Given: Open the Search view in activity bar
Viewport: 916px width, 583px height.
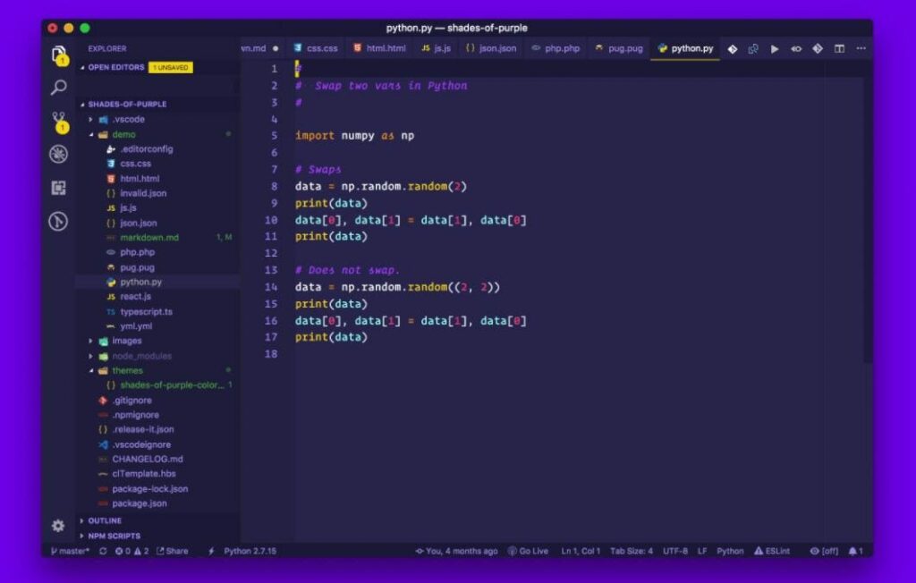Looking at the screenshot, I should click(59, 88).
